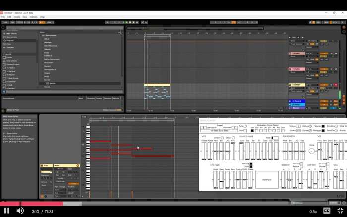Click the yellow track 5 header
Viewport: 347px width, 217px height.
pyautogui.click(x=297, y=85)
